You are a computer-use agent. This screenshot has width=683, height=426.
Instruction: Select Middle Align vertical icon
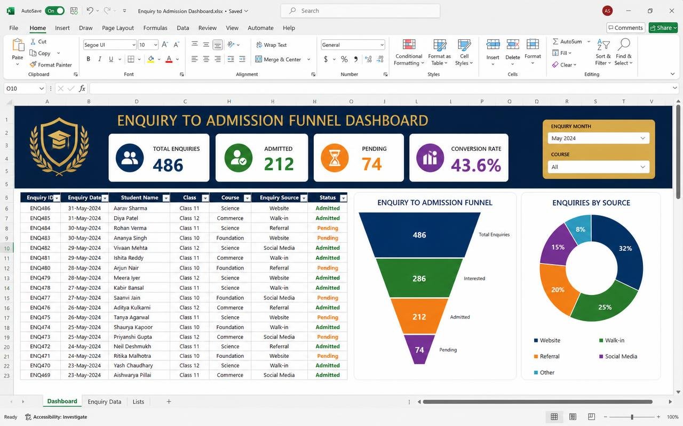[206, 45]
